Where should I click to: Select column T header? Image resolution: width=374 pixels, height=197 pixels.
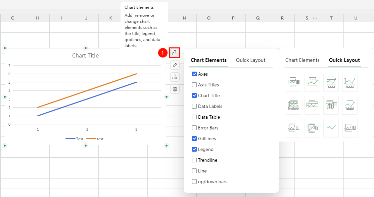pos(331,18)
